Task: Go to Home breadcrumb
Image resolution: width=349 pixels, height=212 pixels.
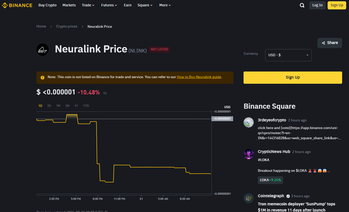Action: 41,26
